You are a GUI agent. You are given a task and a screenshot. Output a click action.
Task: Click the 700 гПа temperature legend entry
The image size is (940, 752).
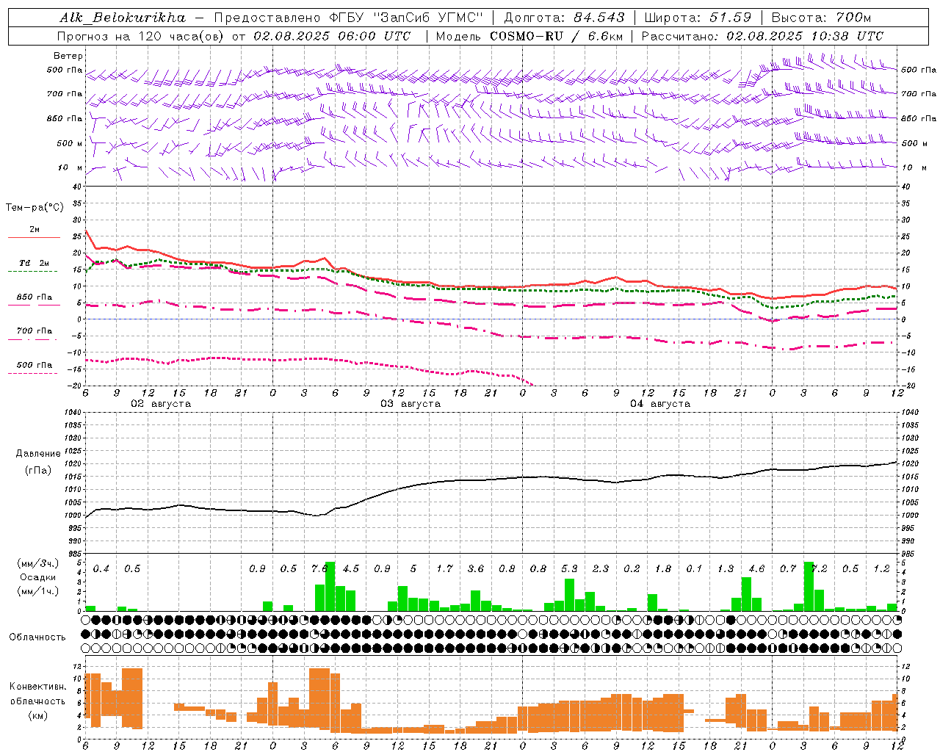35,331
